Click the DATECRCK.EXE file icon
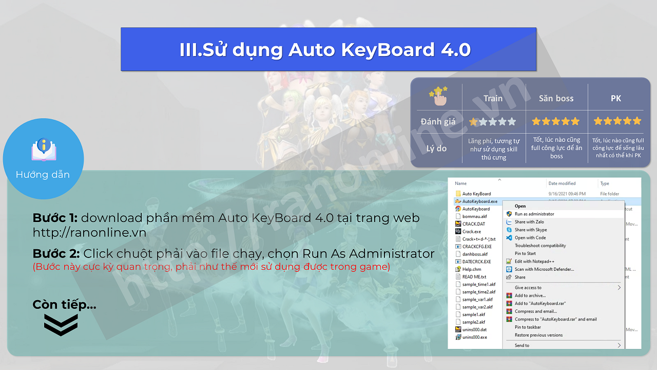The width and height of the screenshot is (657, 370). (458, 262)
